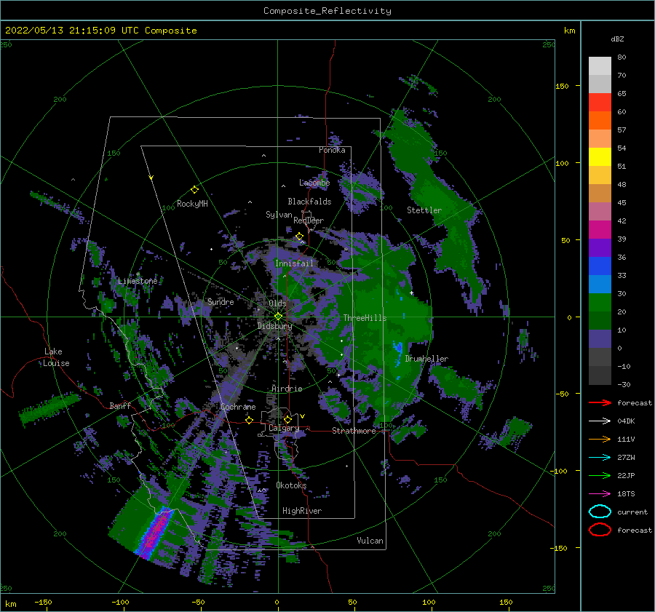This screenshot has height=612, width=655.
Task: Click the light gray swatch next to 80 dBZ
Action: [x=600, y=66]
